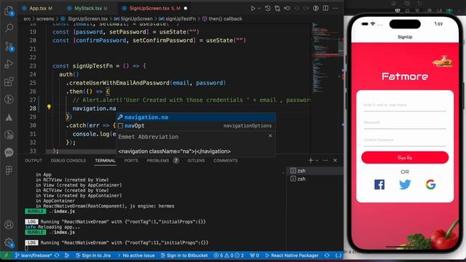Click No active issue in status bar

pyautogui.click(x=136, y=255)
